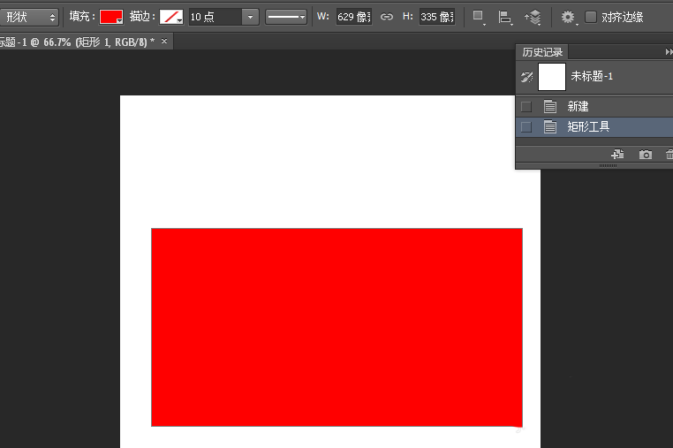Enable the 对齐边缘 checkbox

(591, 17)
